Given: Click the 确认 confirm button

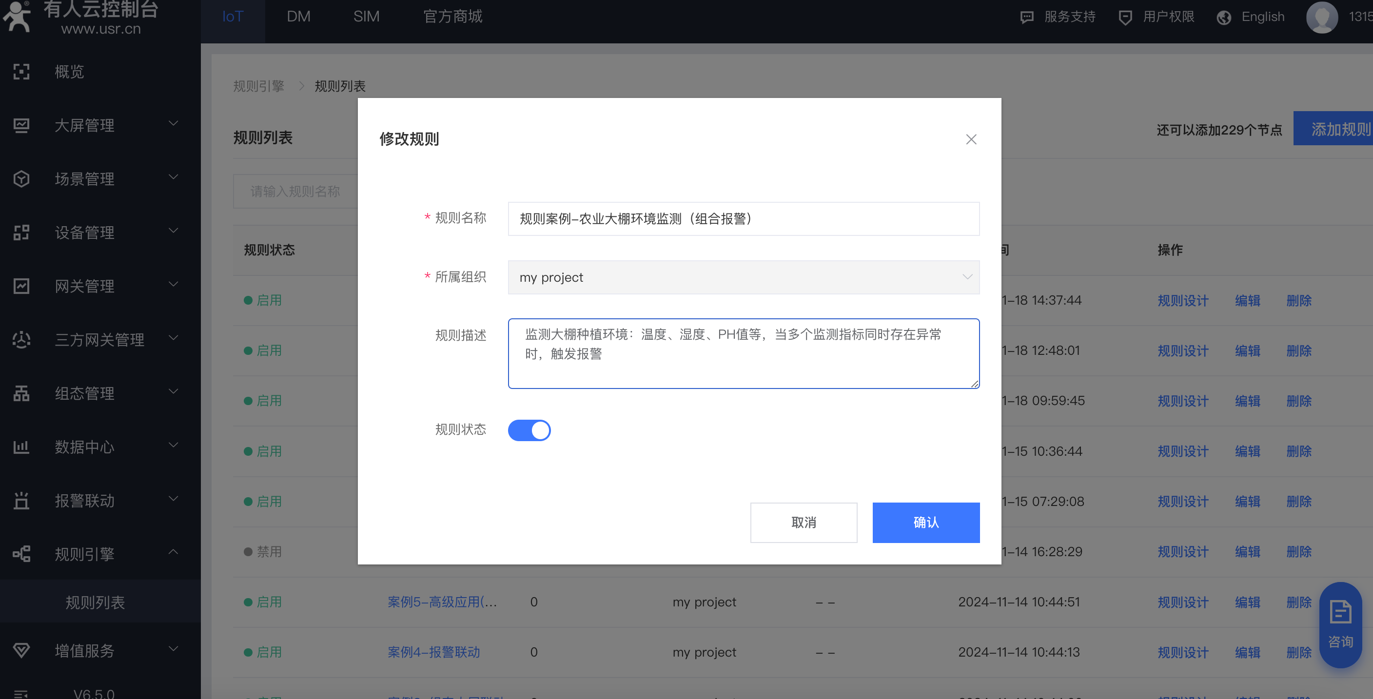Looking at the screenshot, I should pos(926,523).
